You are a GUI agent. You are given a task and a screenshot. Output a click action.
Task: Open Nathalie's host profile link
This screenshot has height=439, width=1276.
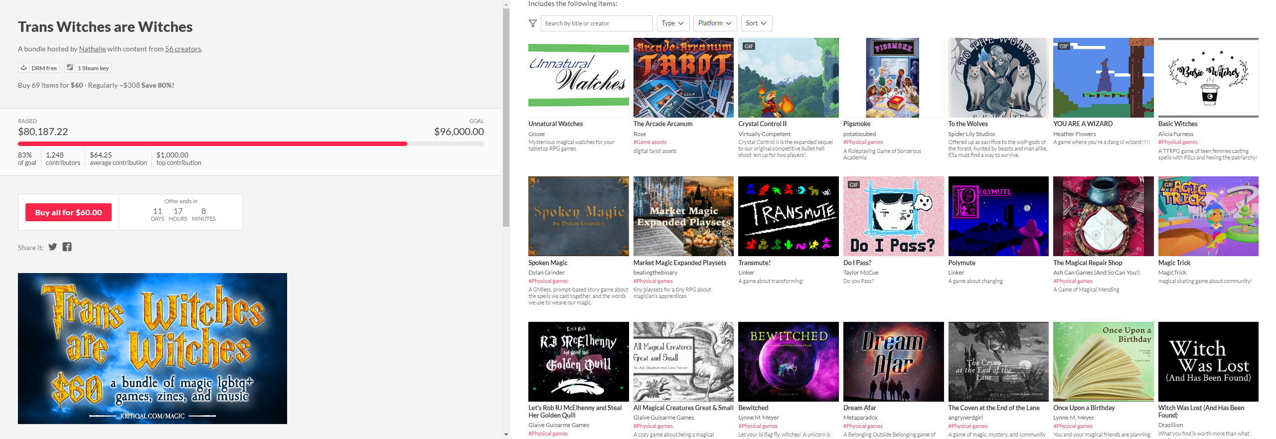click(92, 49)
